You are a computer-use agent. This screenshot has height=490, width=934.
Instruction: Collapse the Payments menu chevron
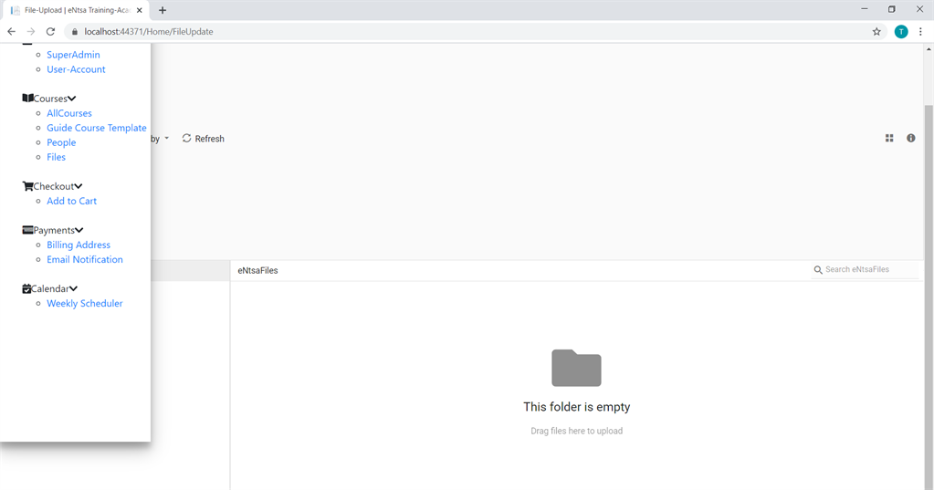(x=79, y=231)
